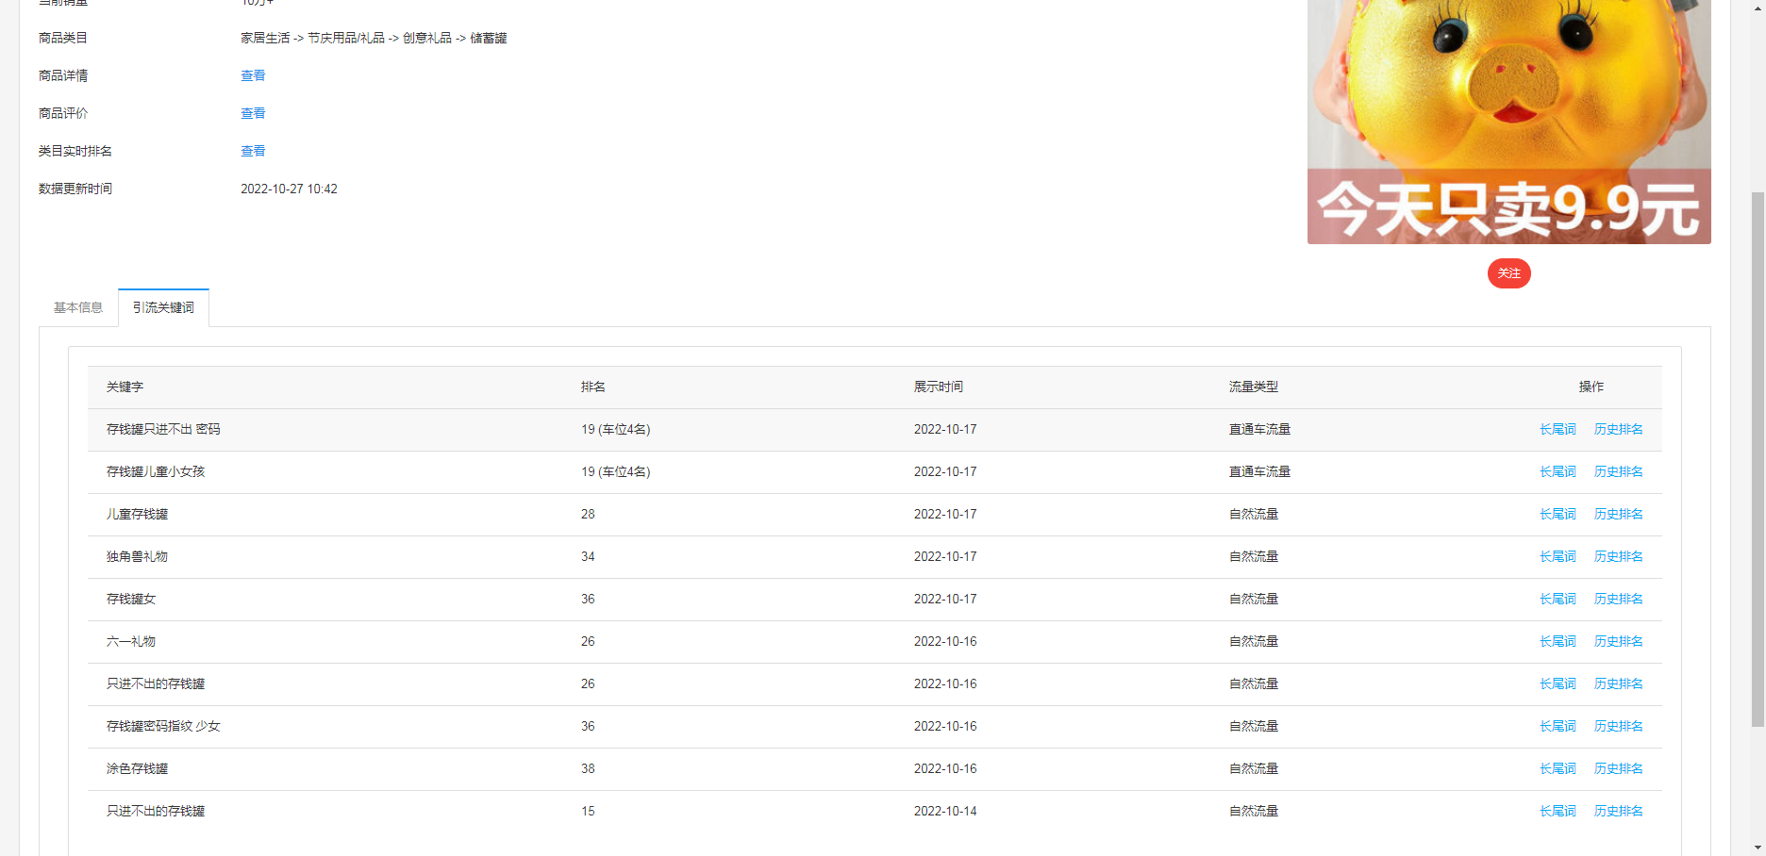Screen dimensions: 1766x856
Task: Select keyword 存钱罐儿童小女孩
Action: (156, 471)
